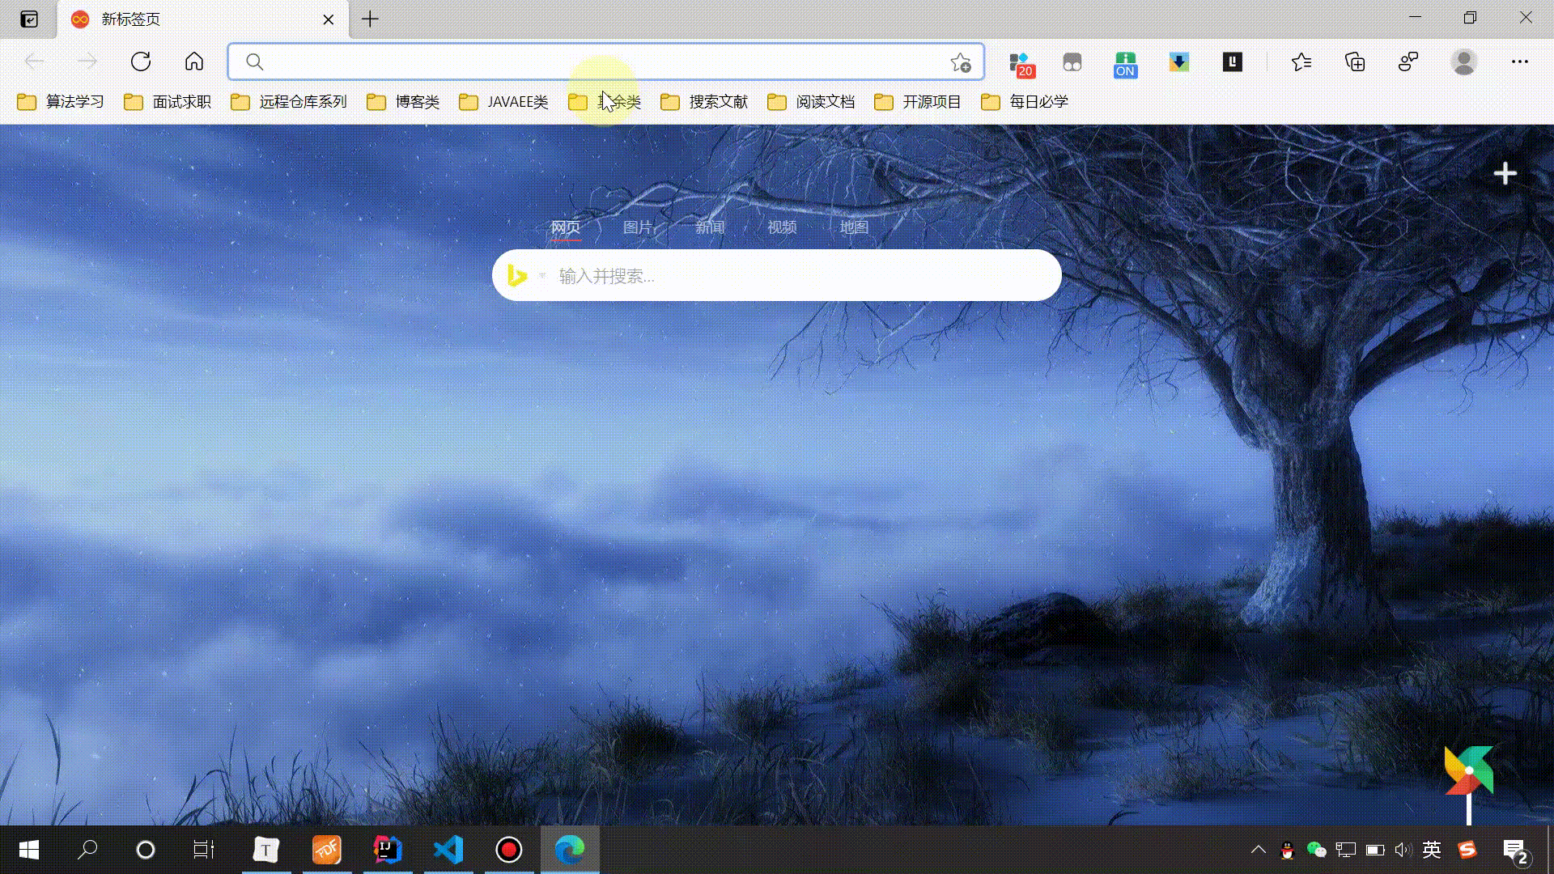Viewport: 1554px width, 874px height.
Task: Open a new browser tab
Action: 370,19
